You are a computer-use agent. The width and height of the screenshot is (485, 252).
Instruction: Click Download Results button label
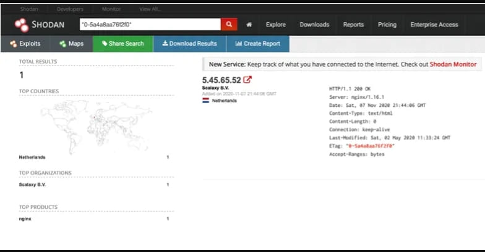point(193,43)
